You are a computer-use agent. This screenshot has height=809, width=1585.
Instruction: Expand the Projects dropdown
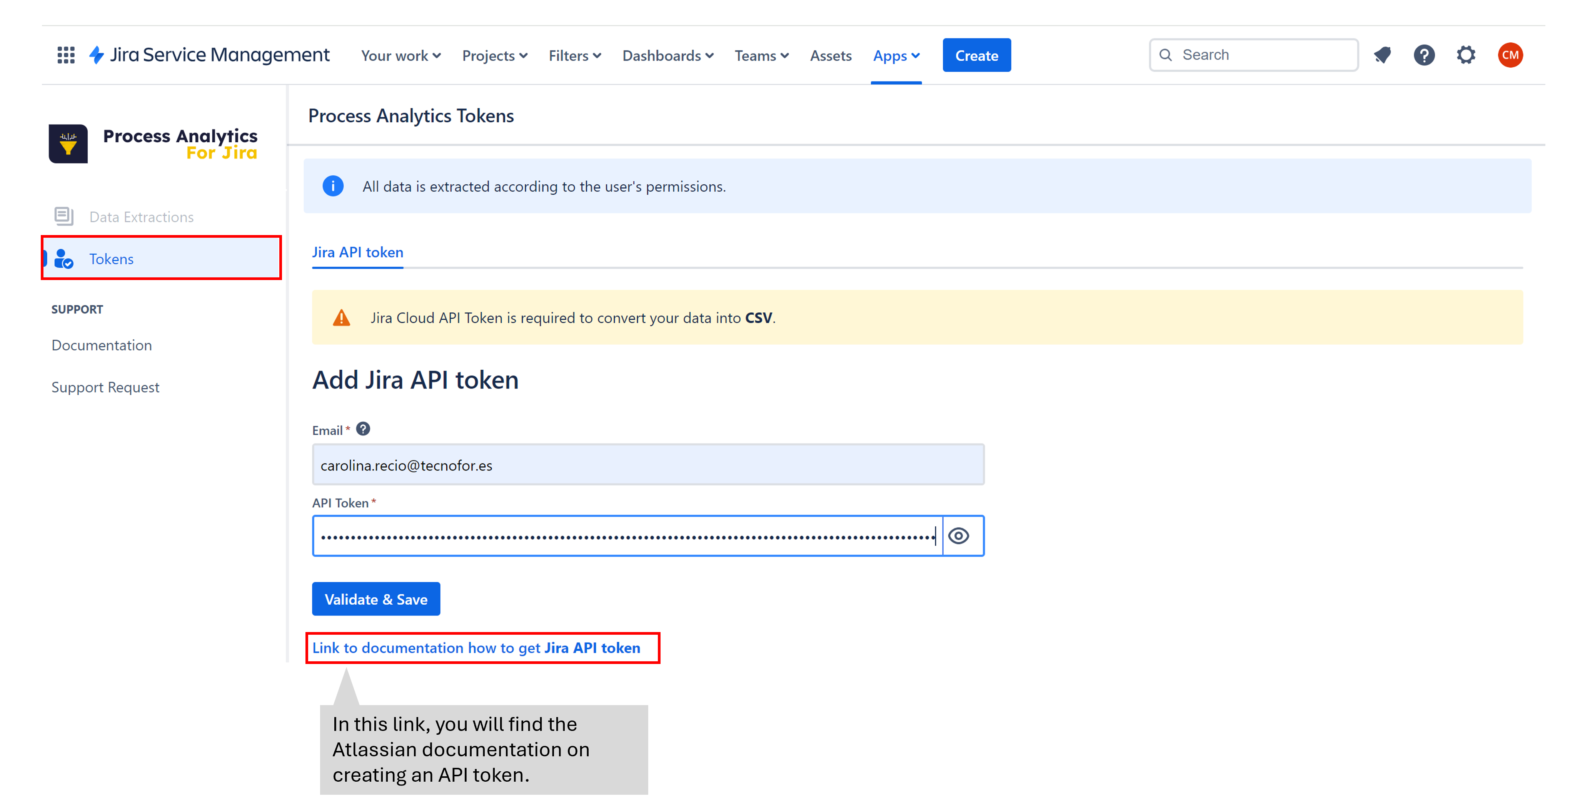coord(495,56)
